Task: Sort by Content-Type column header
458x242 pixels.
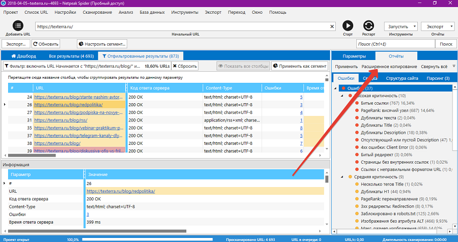Action: (232, 88)
